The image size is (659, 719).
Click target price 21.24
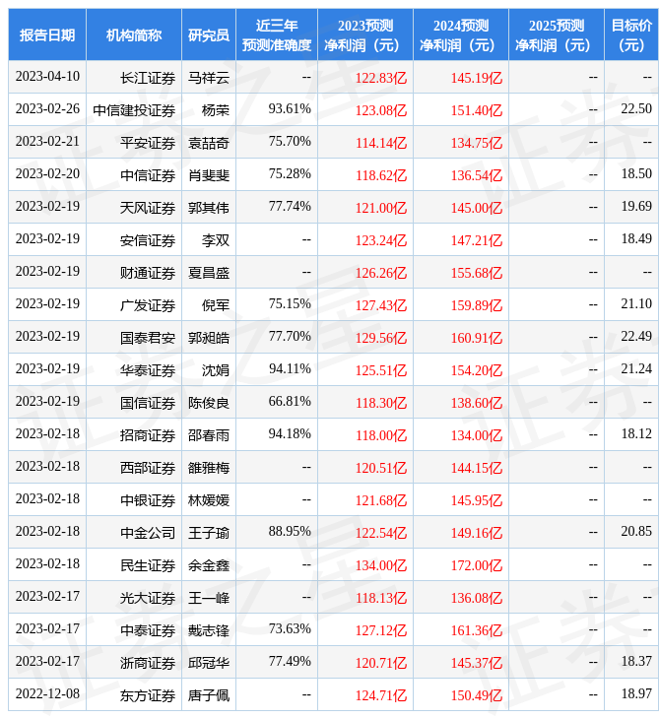[636, 368]
